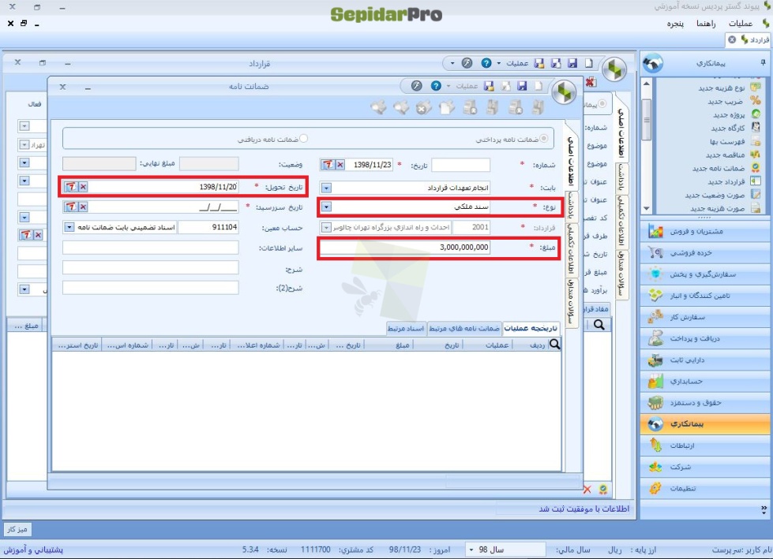Open صورت وضعیت جدید in sidebar
Image resolution: width=773 pixels, height=559 pixels.
pyautogui.click(x=715, y=195)
